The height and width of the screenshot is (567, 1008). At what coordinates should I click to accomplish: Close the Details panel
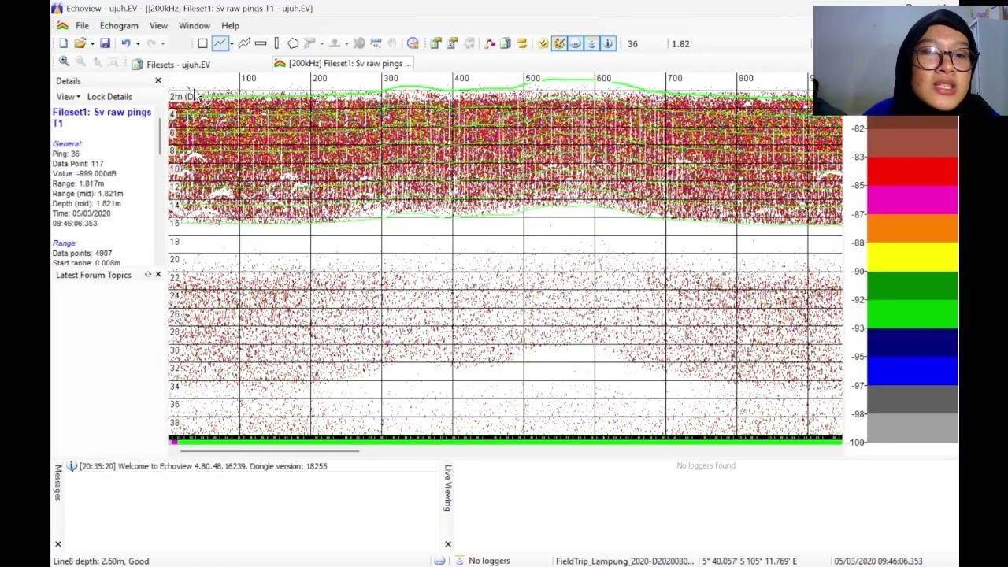(157, 80)
